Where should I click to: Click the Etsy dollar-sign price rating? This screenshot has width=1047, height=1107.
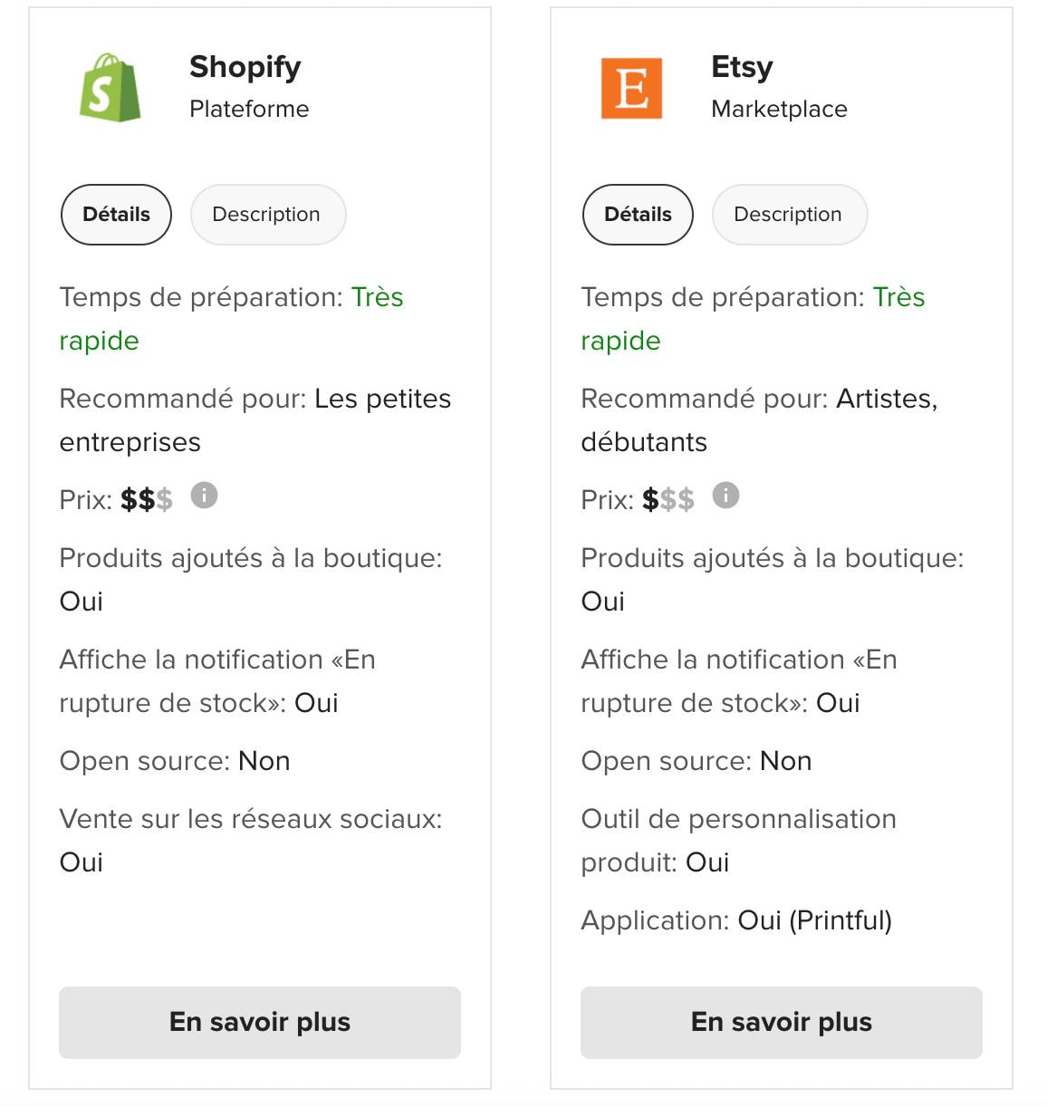668,500
